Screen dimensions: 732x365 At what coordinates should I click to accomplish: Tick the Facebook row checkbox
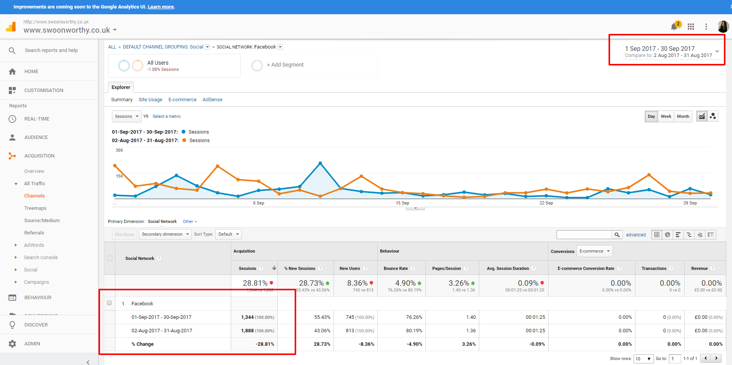coord(110,303)
